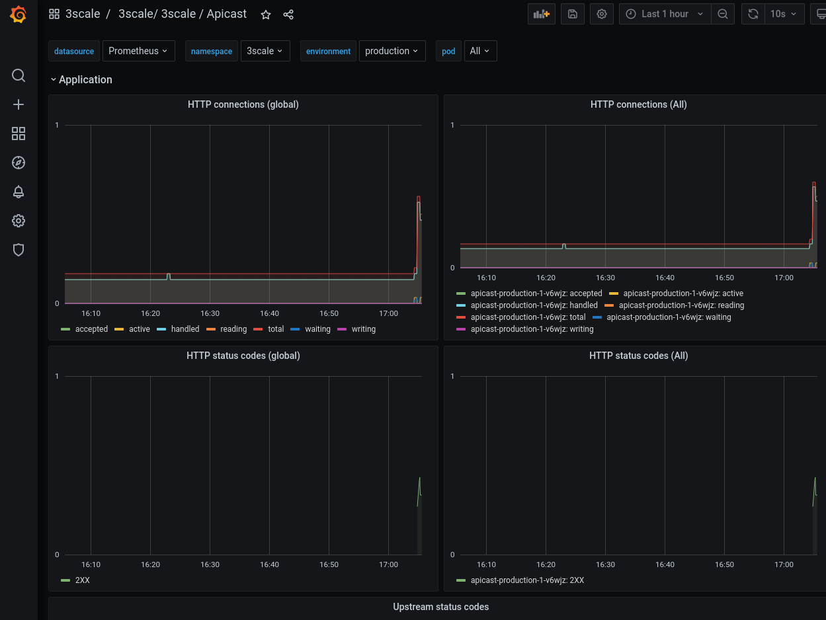Star this dashboard as favorite
Screen dimensions: 826x620
(266, 15)
